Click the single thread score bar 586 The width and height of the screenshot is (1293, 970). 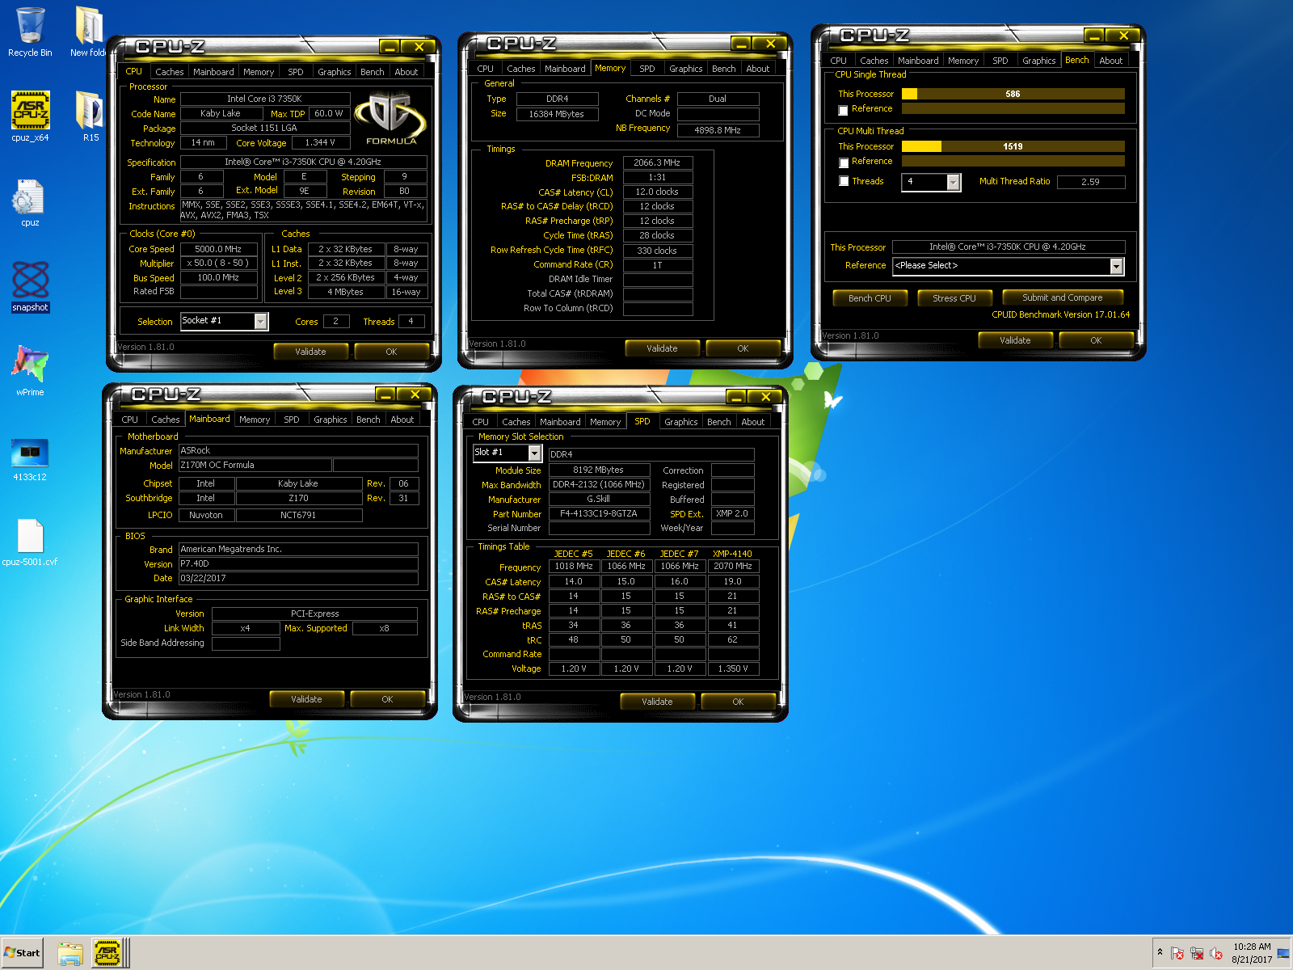1013,94
